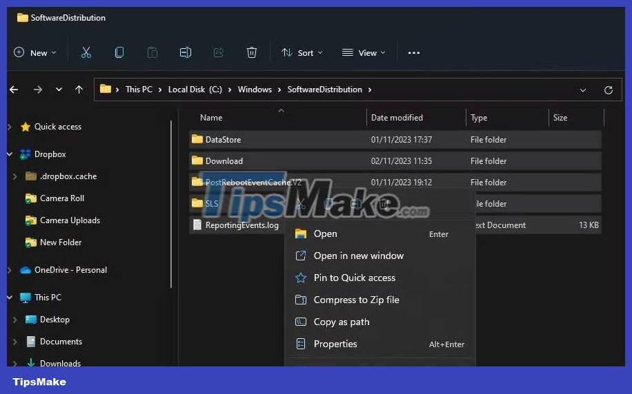Sort by the Type column header
Image resolution: width=632 pixels, height=394 pixels.
point(479,118)
